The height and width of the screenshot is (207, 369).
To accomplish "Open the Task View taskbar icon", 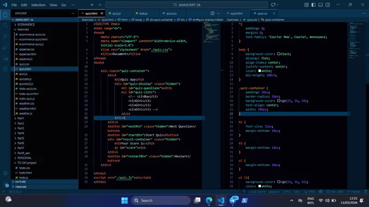I will point(197,200).
